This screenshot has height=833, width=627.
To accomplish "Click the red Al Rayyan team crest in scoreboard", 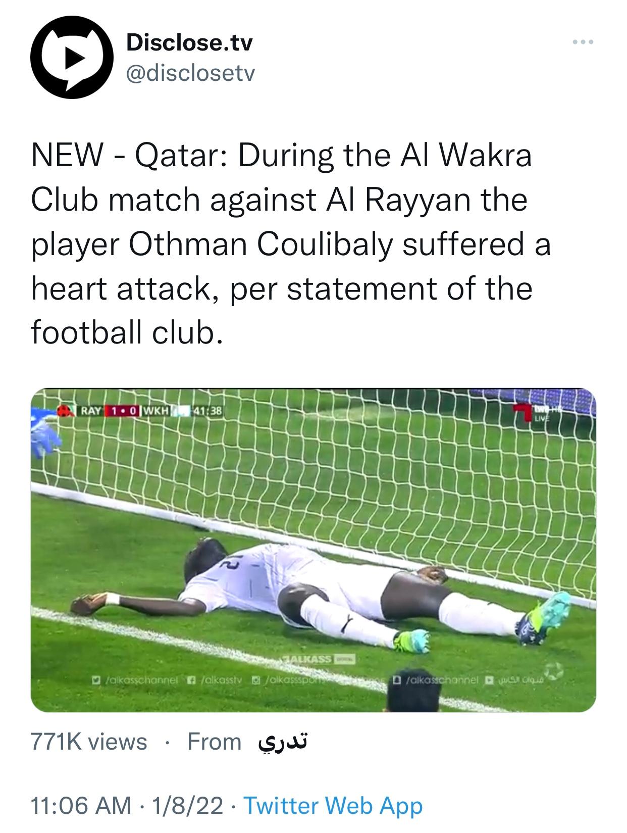I will coord(64,410).
